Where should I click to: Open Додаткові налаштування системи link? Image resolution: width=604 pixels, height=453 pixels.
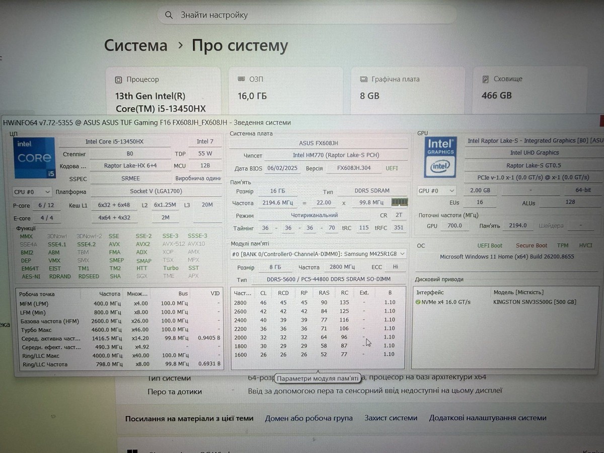click(x=488, y=418)
